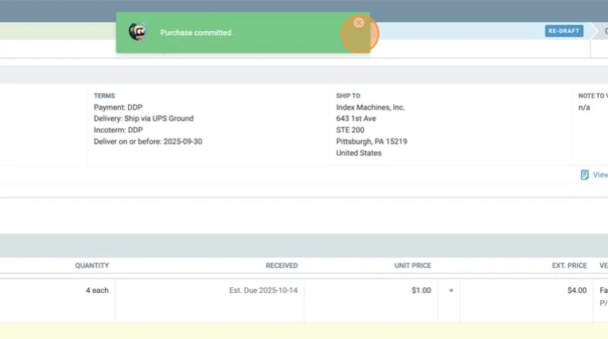The image size is (608, 339).
Task: Click the user avatar in the notification
Action: 138,32
